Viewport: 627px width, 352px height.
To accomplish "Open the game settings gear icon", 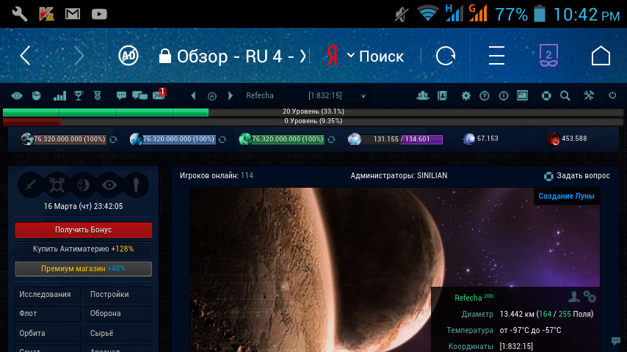I will point(466,96).
